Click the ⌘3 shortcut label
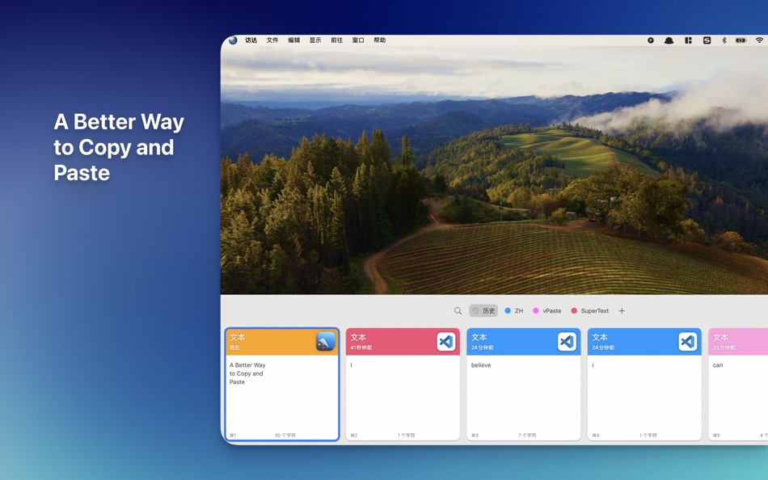Screen dimensions: 768x480 (x=475, y=435)
